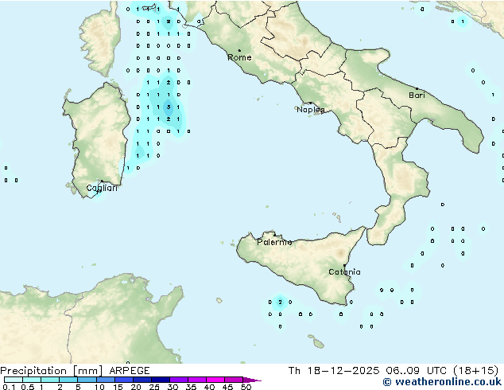Click the ARPEGE model name
The height and width of the screenshot is (390, 504).
[130, 371]
